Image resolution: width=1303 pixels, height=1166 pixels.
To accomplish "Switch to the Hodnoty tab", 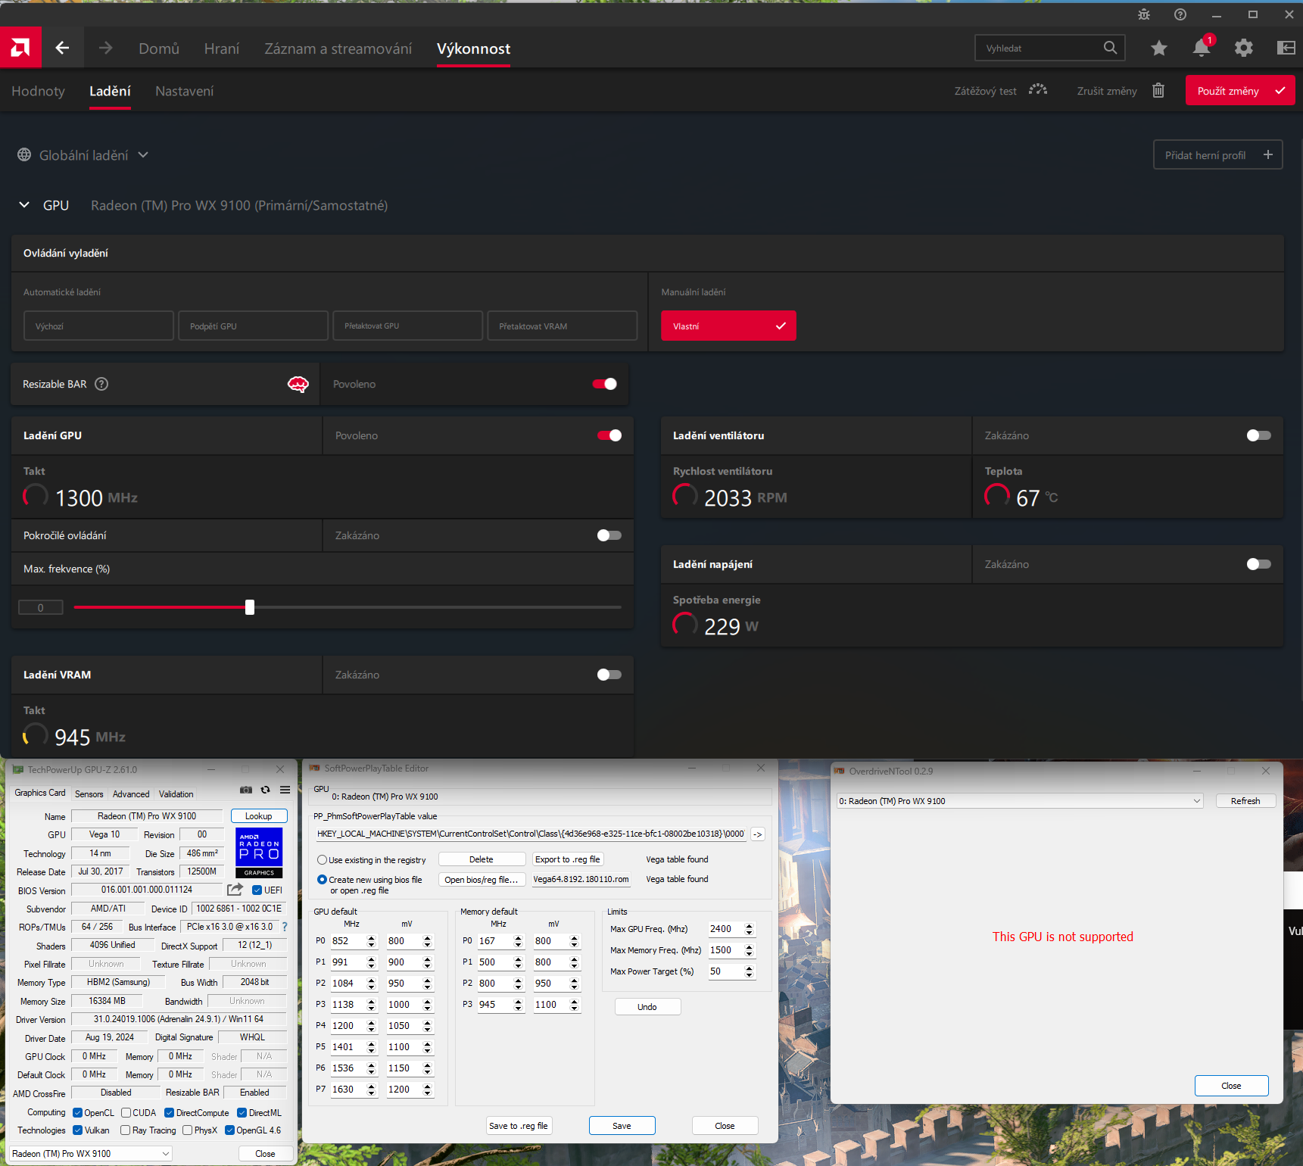I will click(x=39, y=91).
